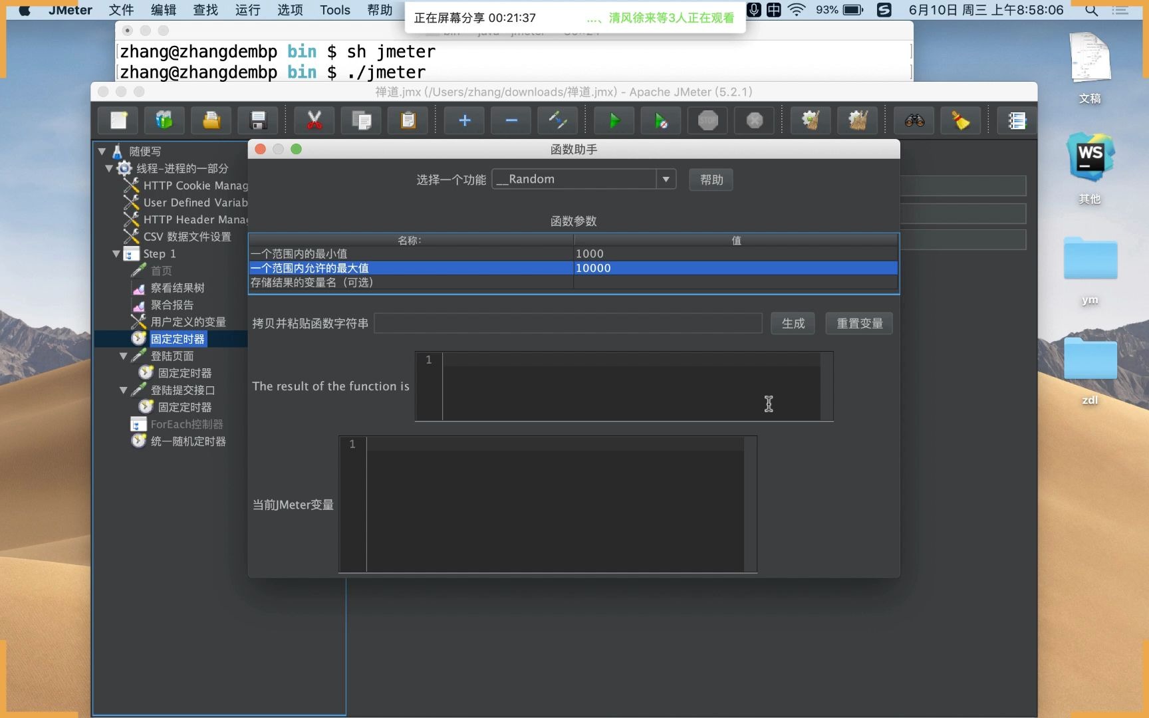Click the New test plan toolbar icon
Screen dimensions: 1149x718
tap(118, 120)
